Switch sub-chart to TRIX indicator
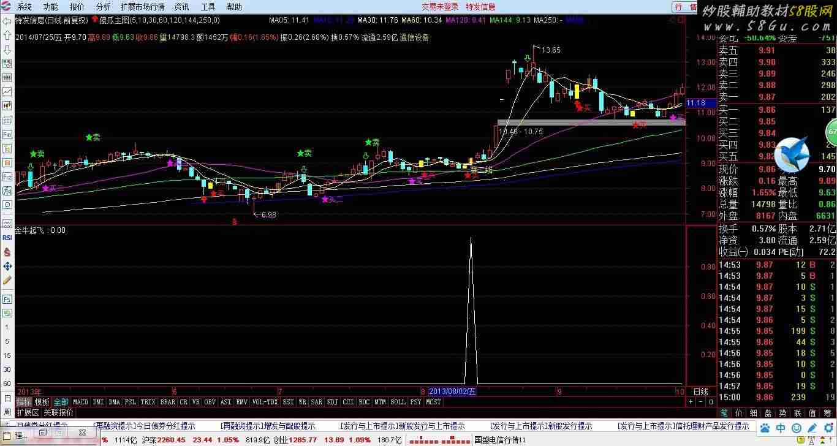The height and width of the screenshot is (446, 837). (x=148, y=402)
